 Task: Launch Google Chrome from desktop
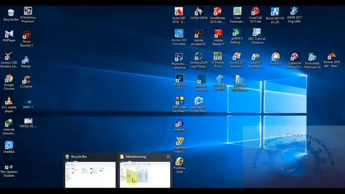coord(9,82)
